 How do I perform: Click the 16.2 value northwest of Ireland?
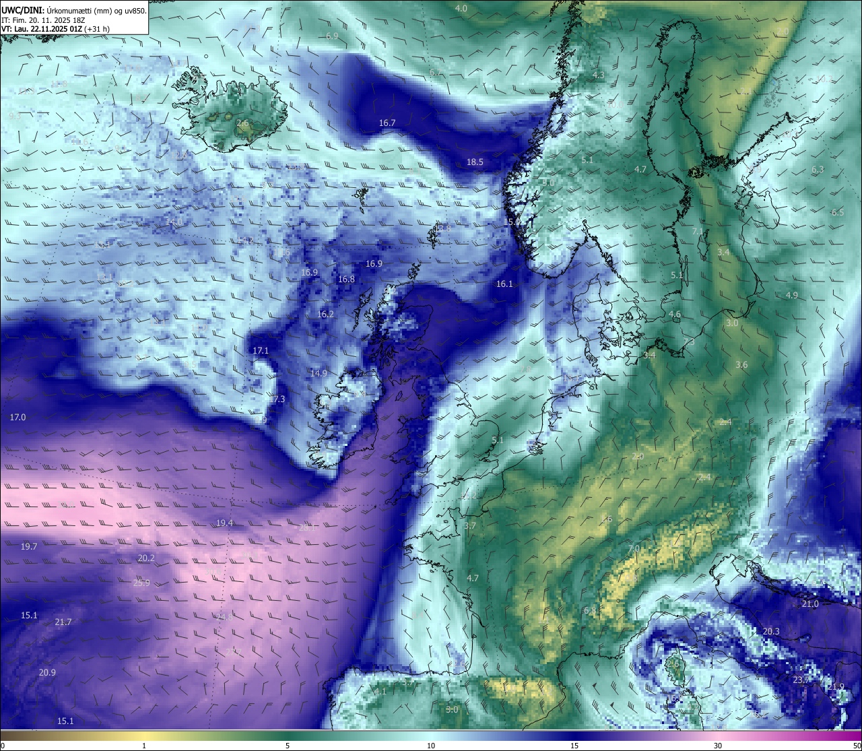click(325, 315)
